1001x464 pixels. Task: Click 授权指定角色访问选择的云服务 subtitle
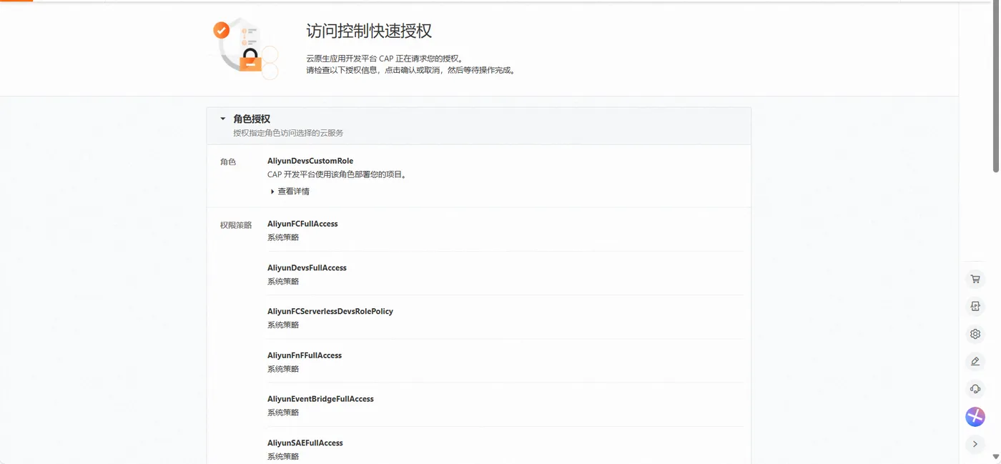(288, 133)
